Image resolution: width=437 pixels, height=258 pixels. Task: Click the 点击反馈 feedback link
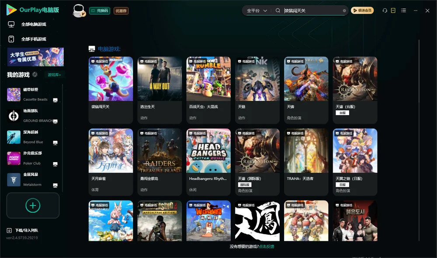point(267,247)
